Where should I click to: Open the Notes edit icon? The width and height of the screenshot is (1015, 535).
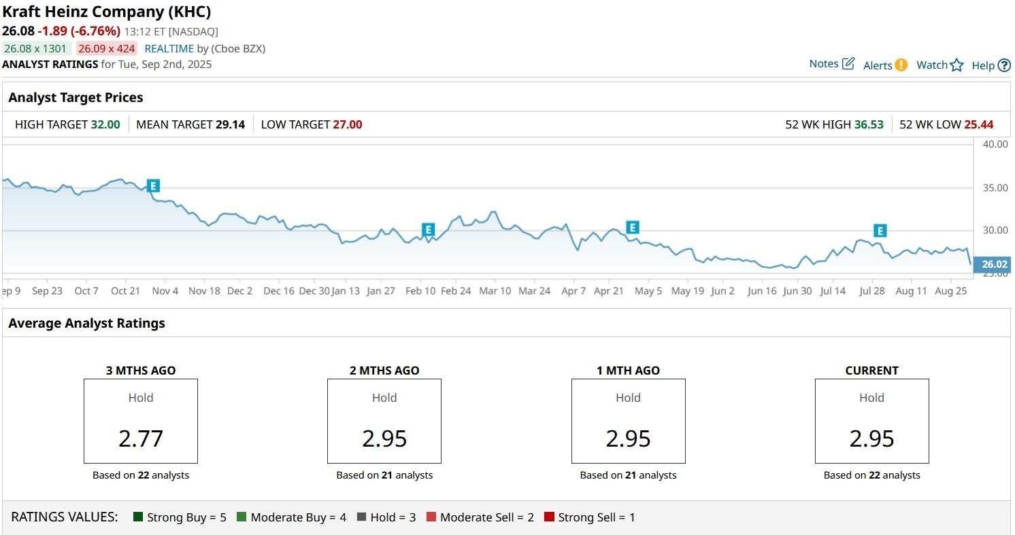[x=848, y=64]
